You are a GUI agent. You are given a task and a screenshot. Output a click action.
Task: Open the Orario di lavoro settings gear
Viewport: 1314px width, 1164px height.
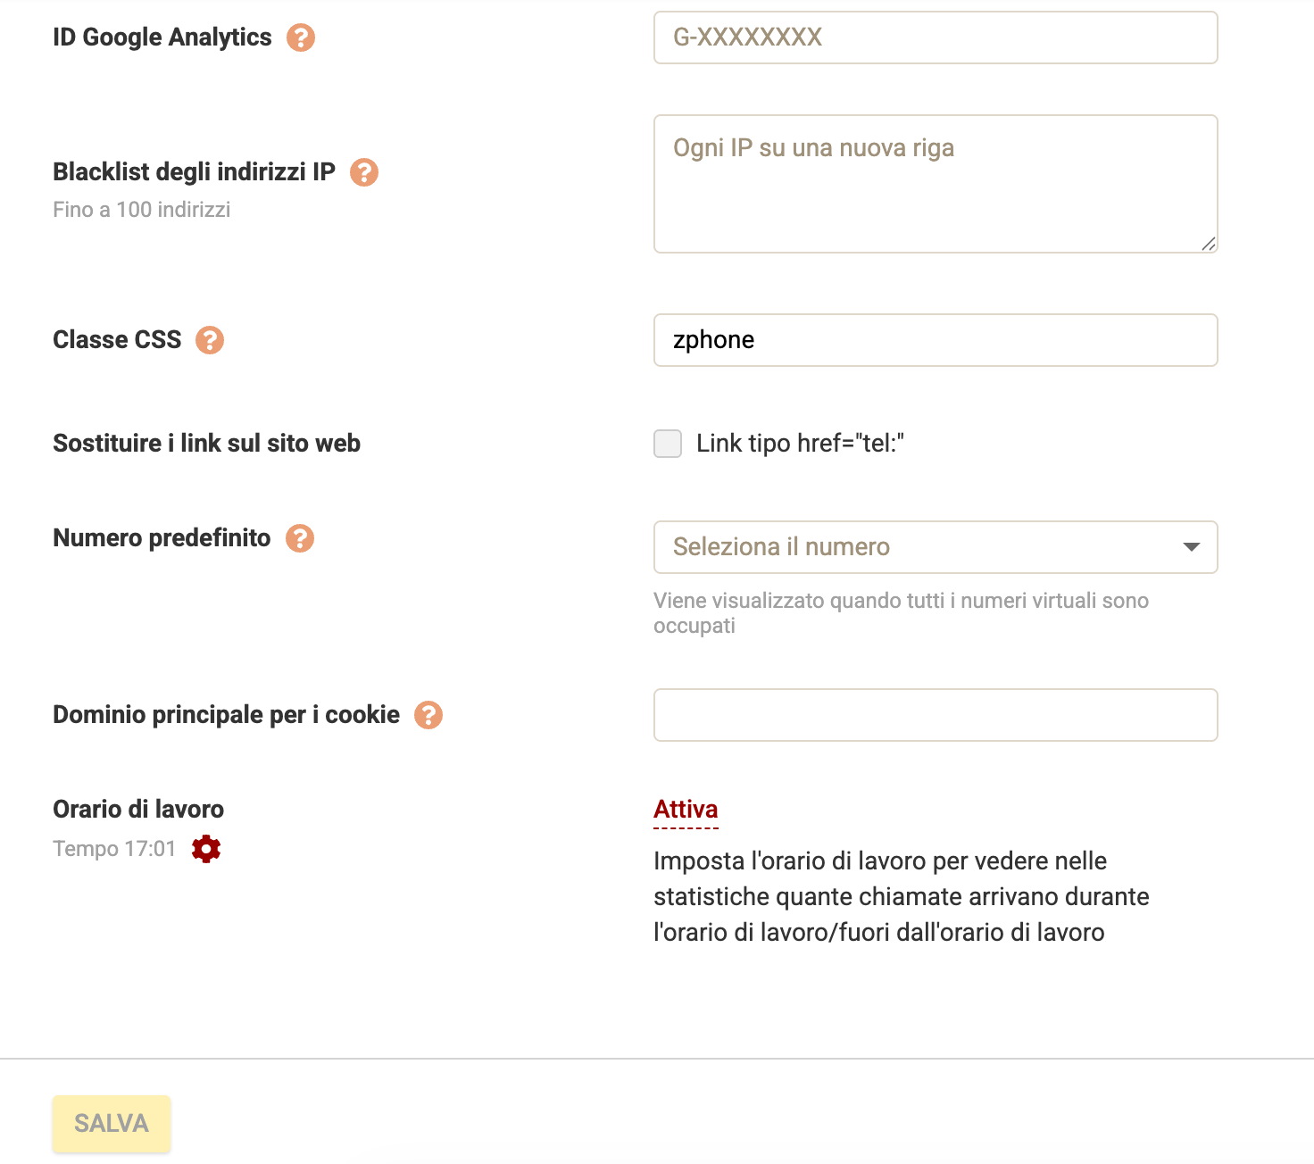click(x=206, y=848)
